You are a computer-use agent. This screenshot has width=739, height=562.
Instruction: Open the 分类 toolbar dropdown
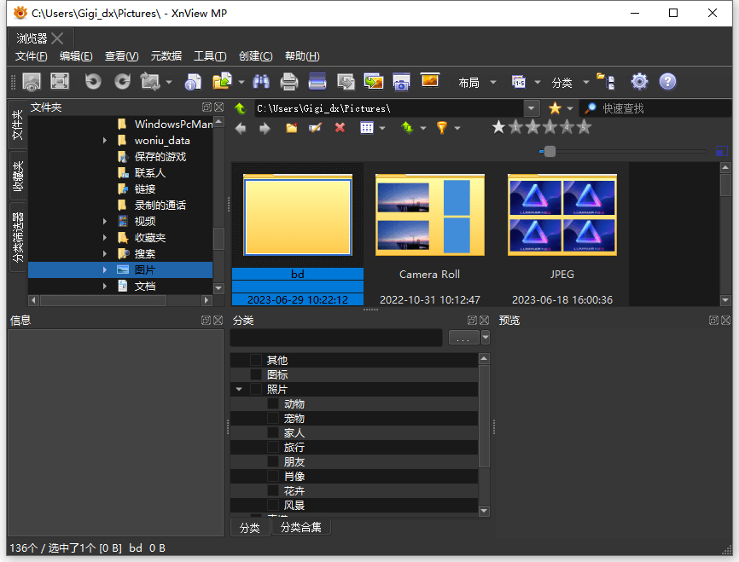point(571,83)
